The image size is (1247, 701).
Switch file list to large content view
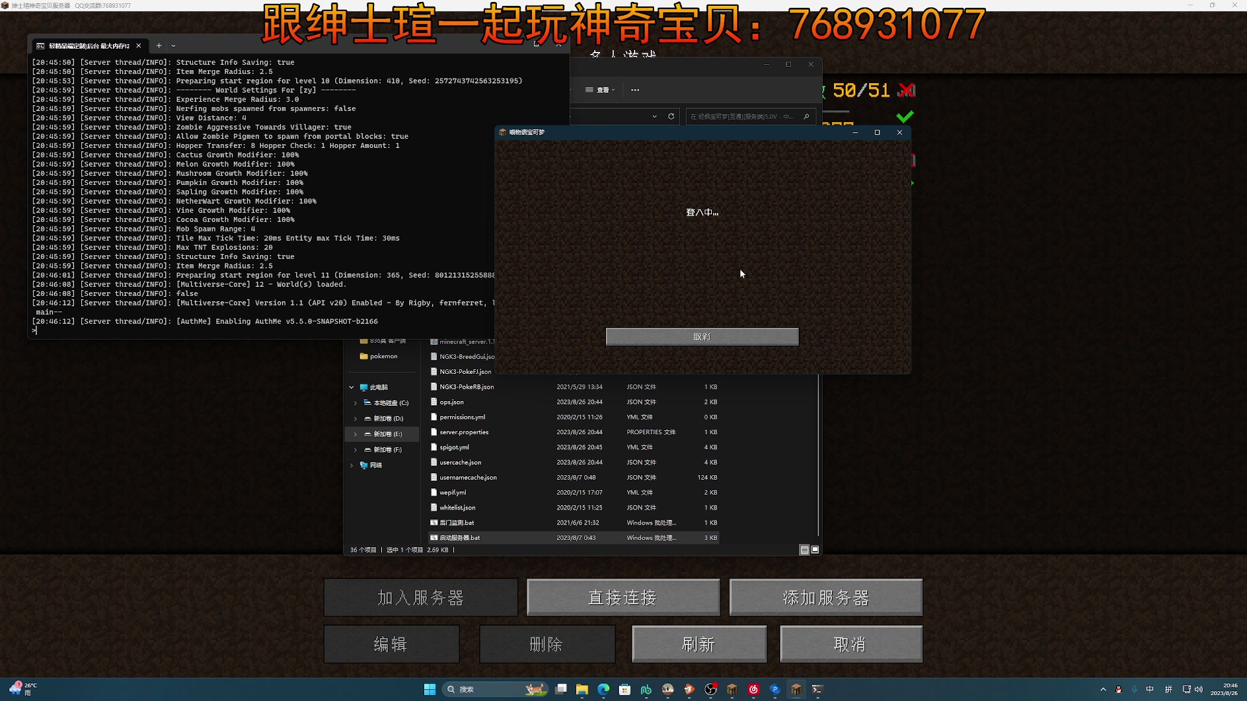pos(814,550)
